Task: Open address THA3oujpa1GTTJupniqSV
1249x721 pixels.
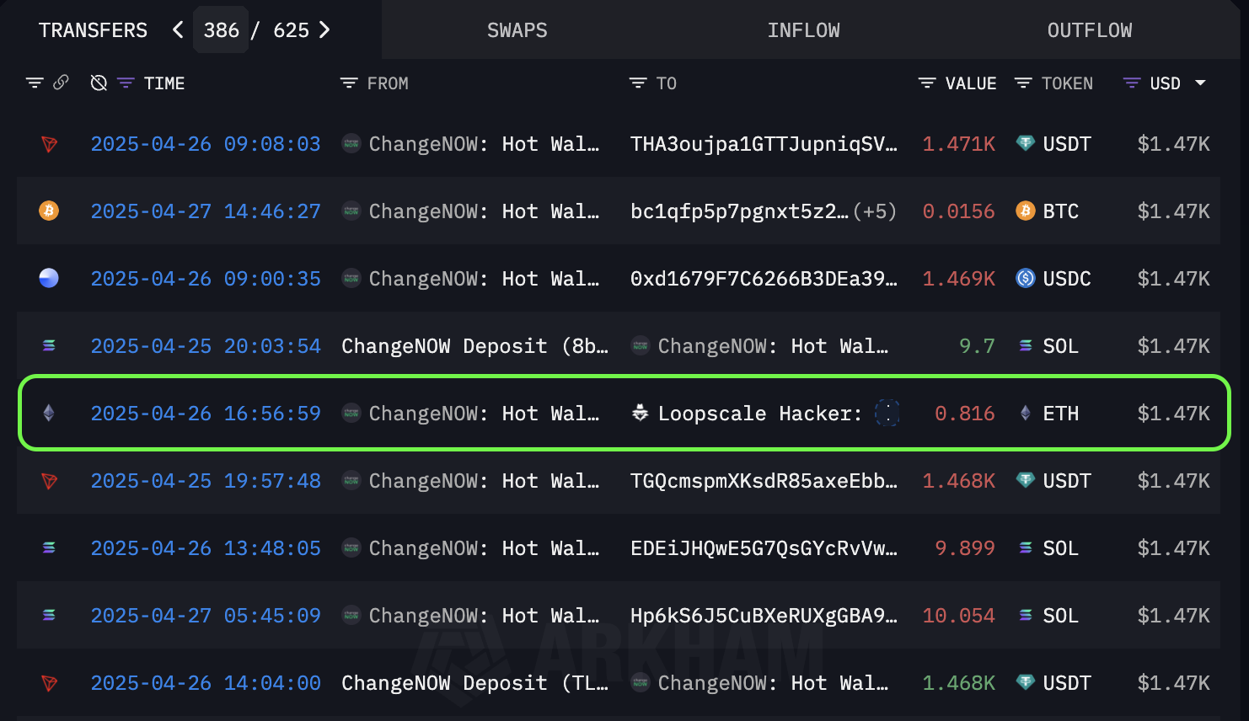Action: click(763, 144)
